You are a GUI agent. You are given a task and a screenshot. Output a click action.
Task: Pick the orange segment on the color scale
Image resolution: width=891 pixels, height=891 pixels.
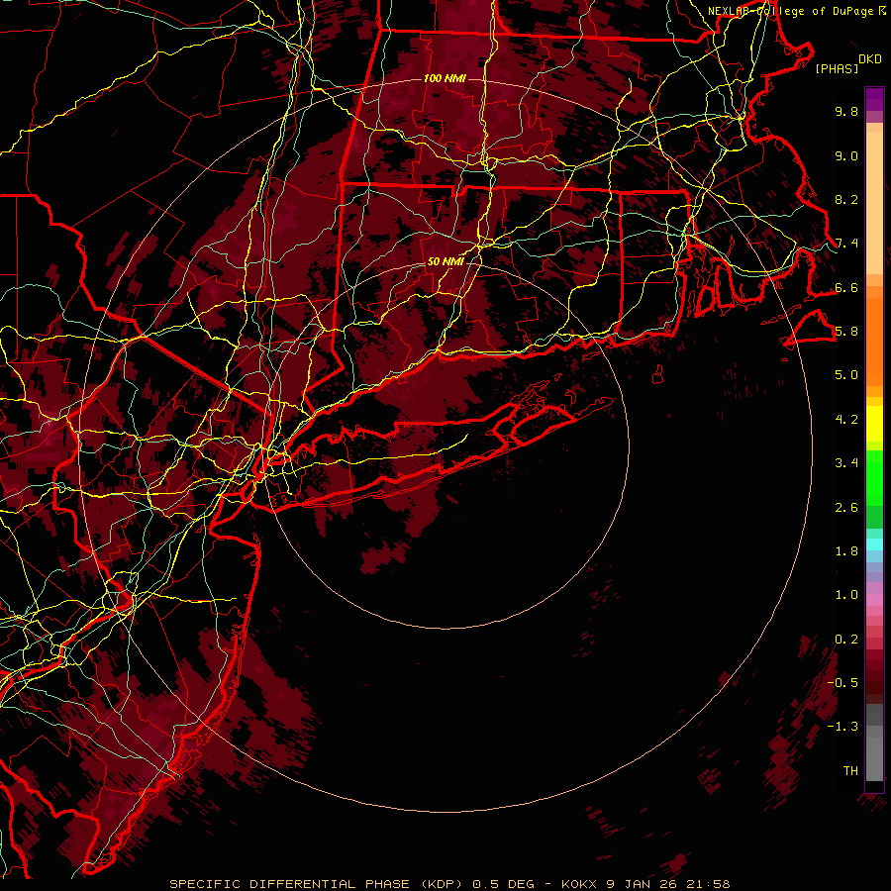click(874, 342)
